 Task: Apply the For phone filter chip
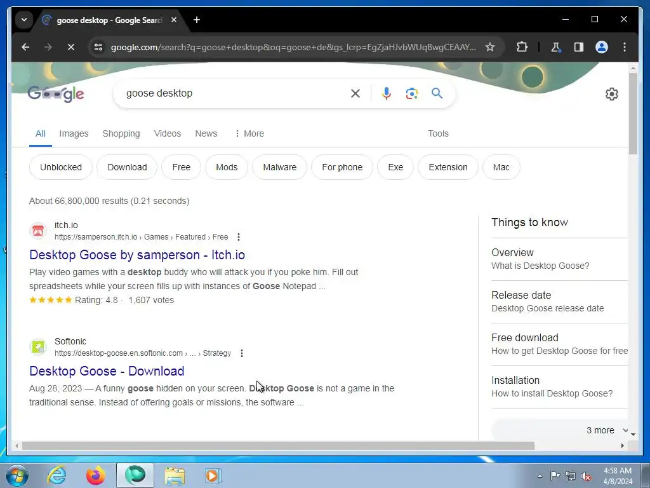342,167
